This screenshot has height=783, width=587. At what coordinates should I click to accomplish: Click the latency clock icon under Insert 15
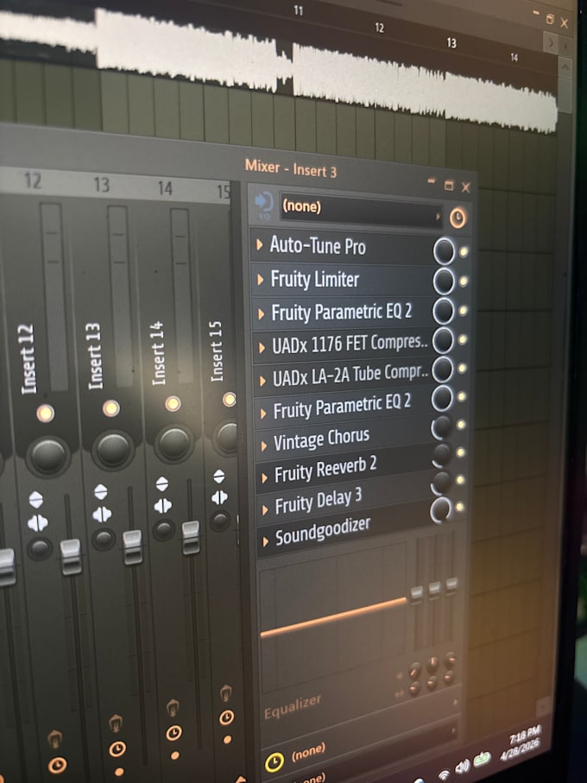tap(227, 717)
